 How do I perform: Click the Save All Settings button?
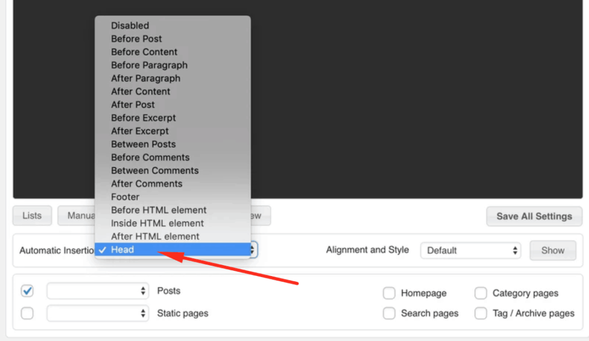click(534, 217)
